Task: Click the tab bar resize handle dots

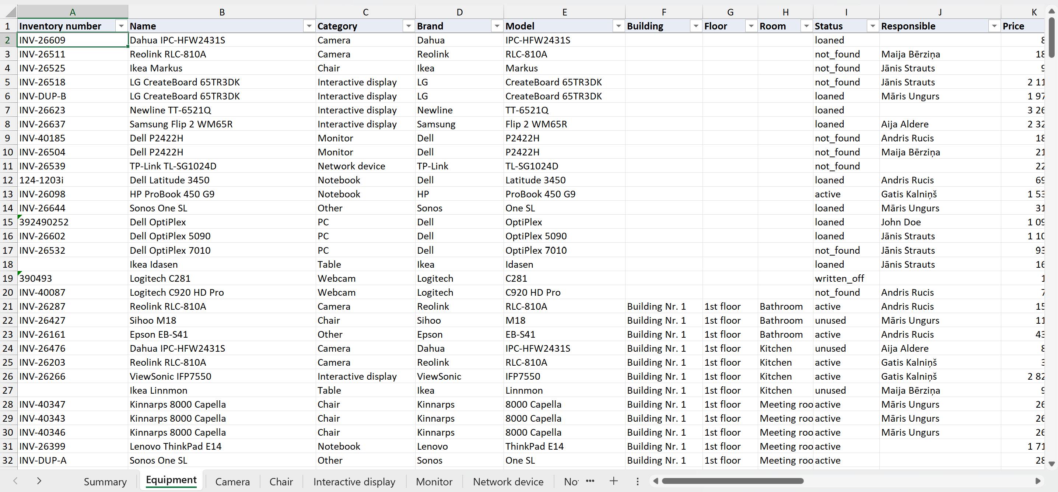Action: pos(637,481)
